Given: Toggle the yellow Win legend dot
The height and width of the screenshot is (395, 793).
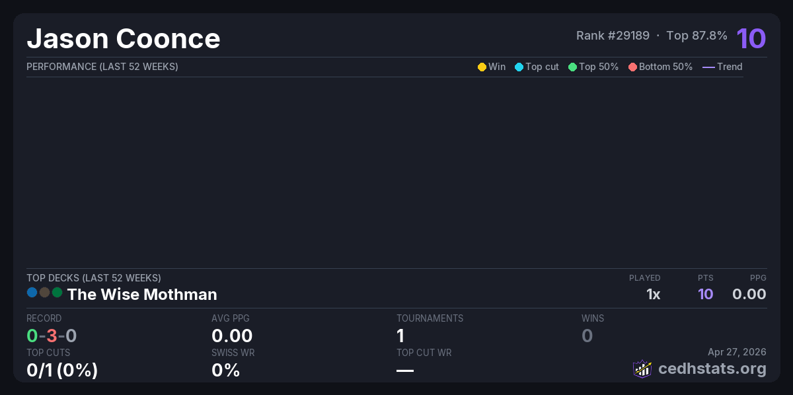Looking at the screenshot, I should 482,67.
